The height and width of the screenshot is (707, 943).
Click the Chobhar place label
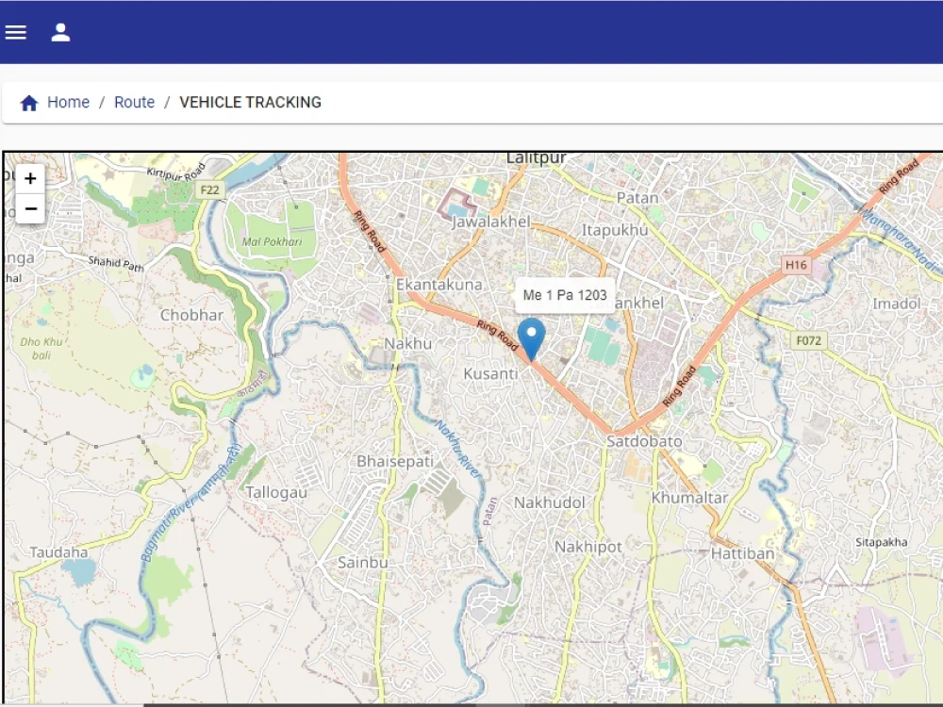click(191, 315)
